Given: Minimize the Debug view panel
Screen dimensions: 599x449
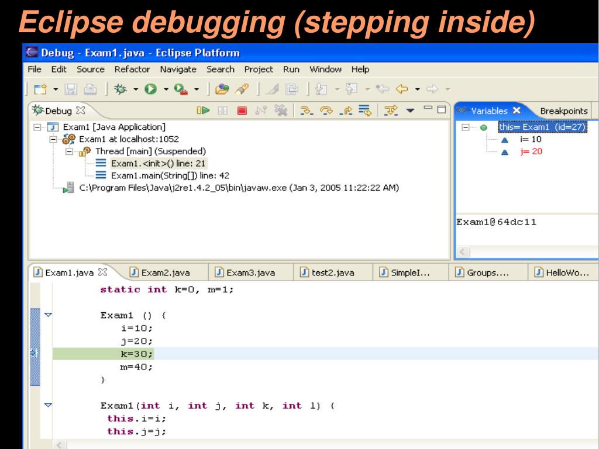Looking at the screenshot, I should 428,108.
